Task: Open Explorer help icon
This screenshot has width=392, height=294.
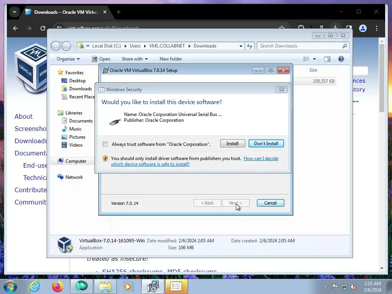Action: tap(341, 59)
